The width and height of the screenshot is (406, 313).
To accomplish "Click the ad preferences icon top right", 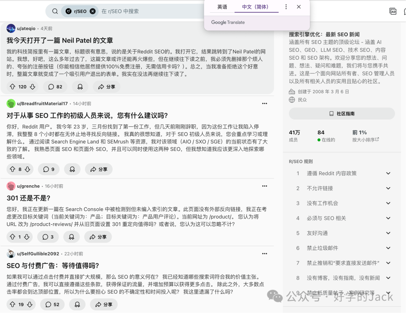I will click(392, 11).
